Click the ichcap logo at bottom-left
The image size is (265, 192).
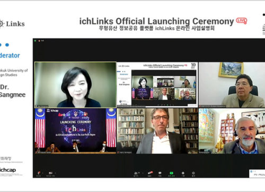tap(8, 170)
